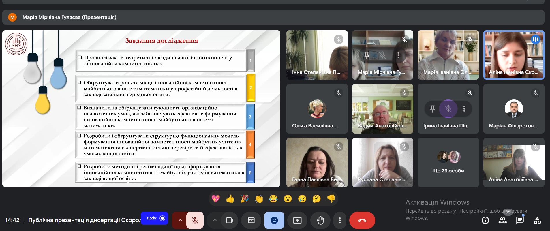Click orange slide marker numbered 4

(x=250, y=144)
